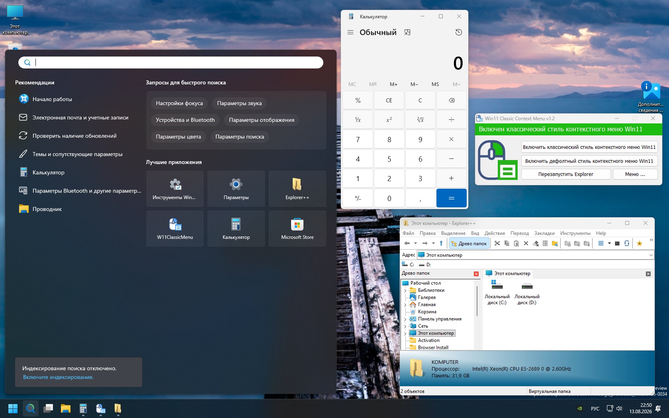Open the Файл menu in Explorer++
The image size is (669, 418).
coord(408,233)
